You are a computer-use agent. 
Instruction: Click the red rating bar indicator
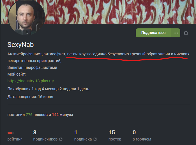point(11,133)
